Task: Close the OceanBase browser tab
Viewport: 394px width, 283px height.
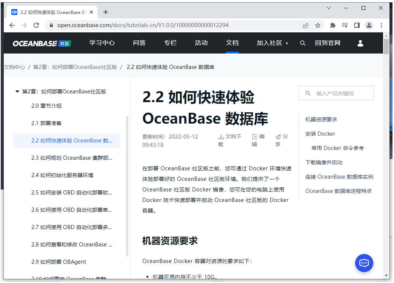Action: 91,12
